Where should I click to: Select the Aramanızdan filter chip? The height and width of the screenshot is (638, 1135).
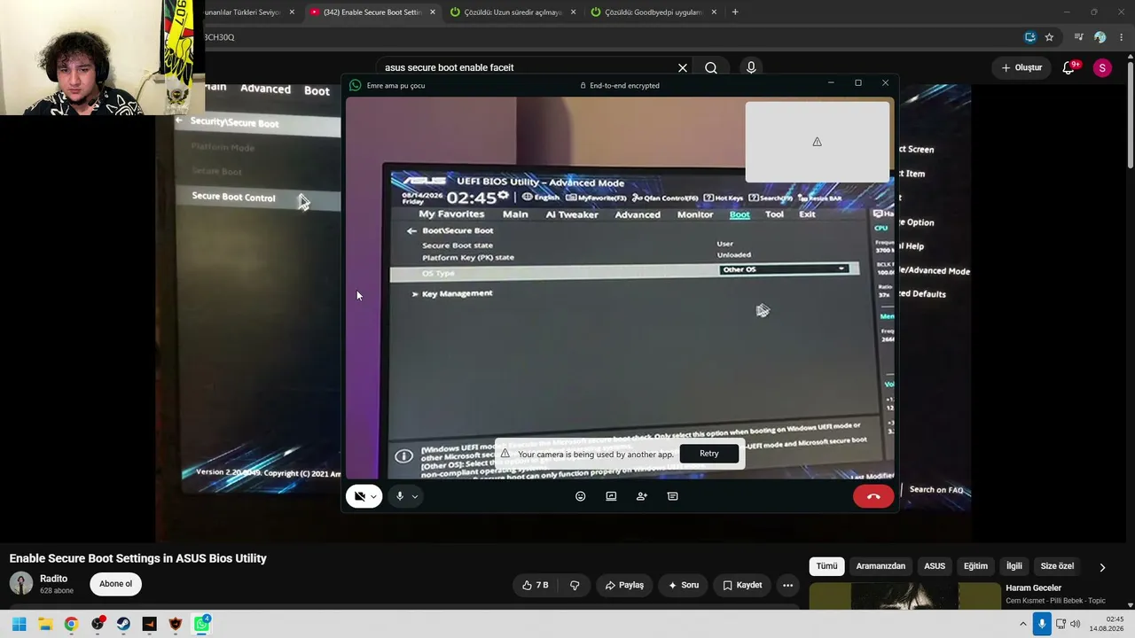point(881,566)
